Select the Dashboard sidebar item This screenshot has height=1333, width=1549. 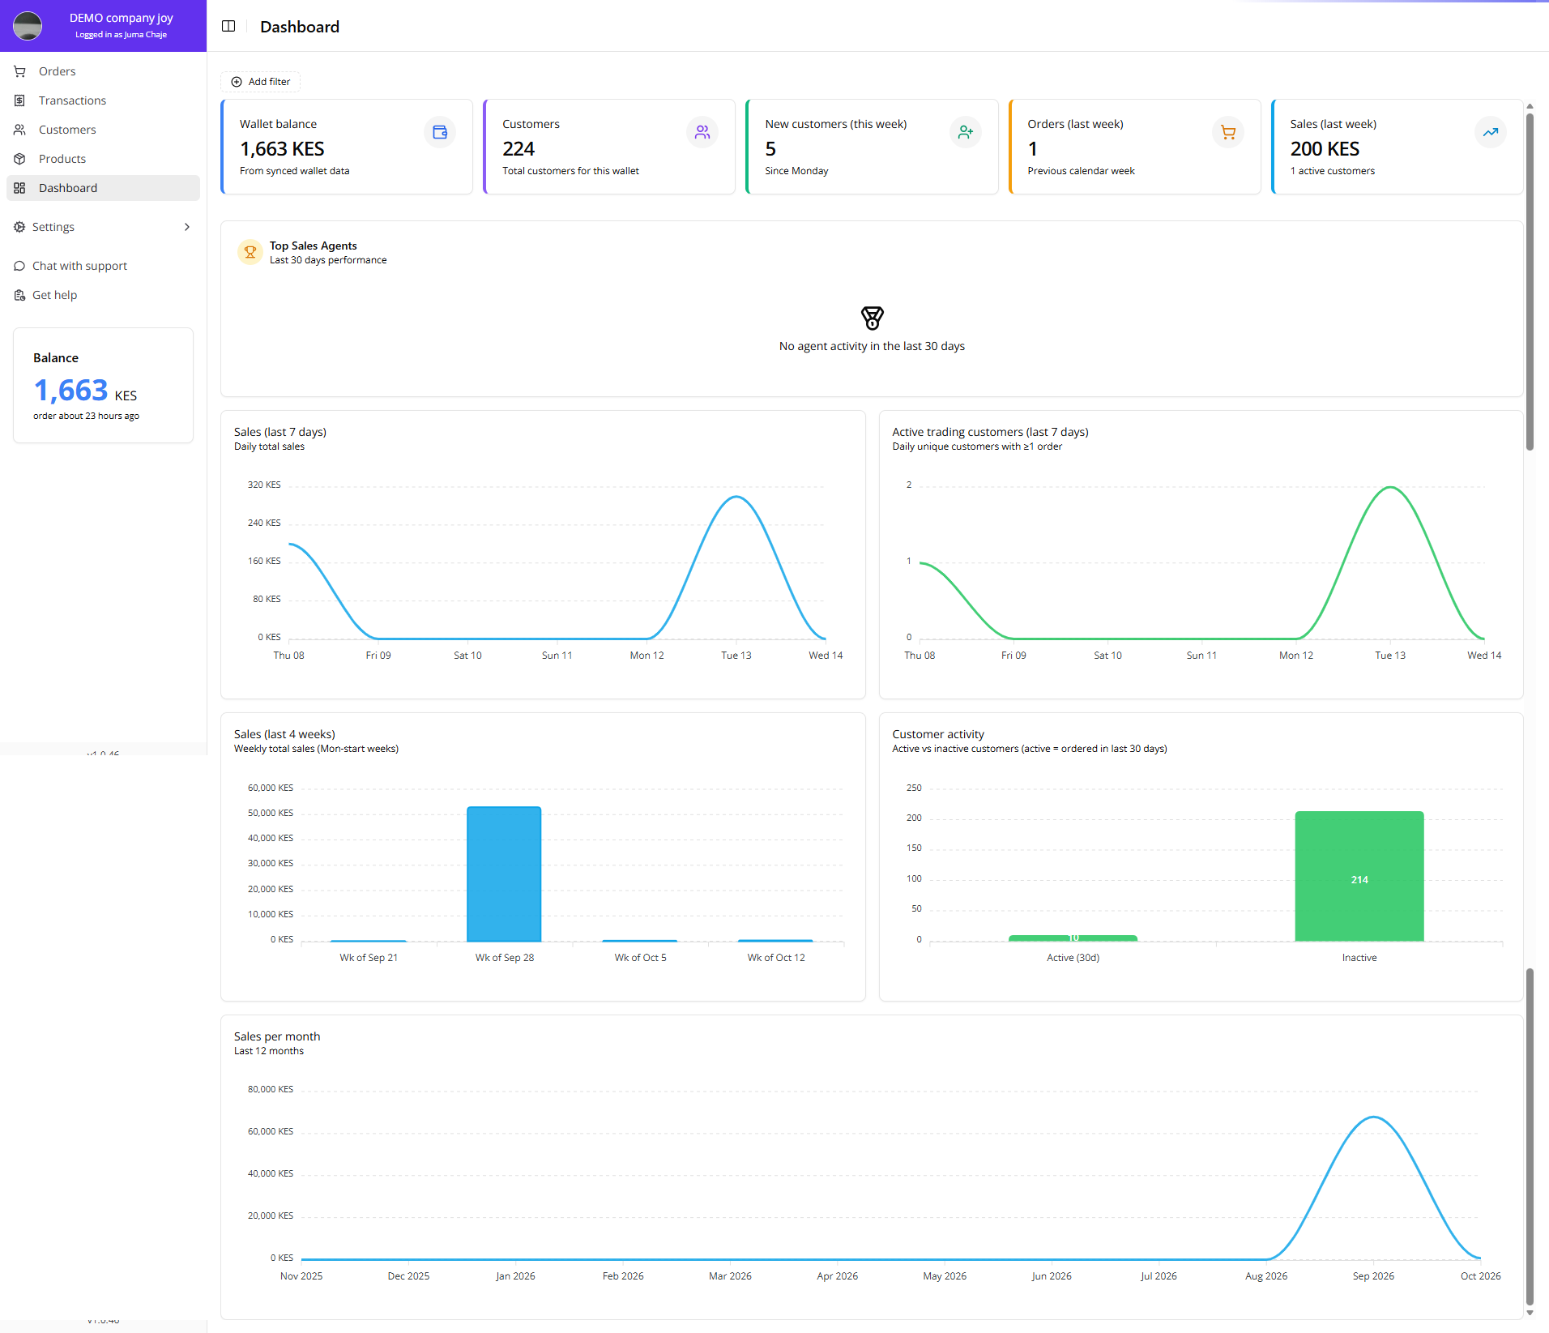(x=103, y=188)
